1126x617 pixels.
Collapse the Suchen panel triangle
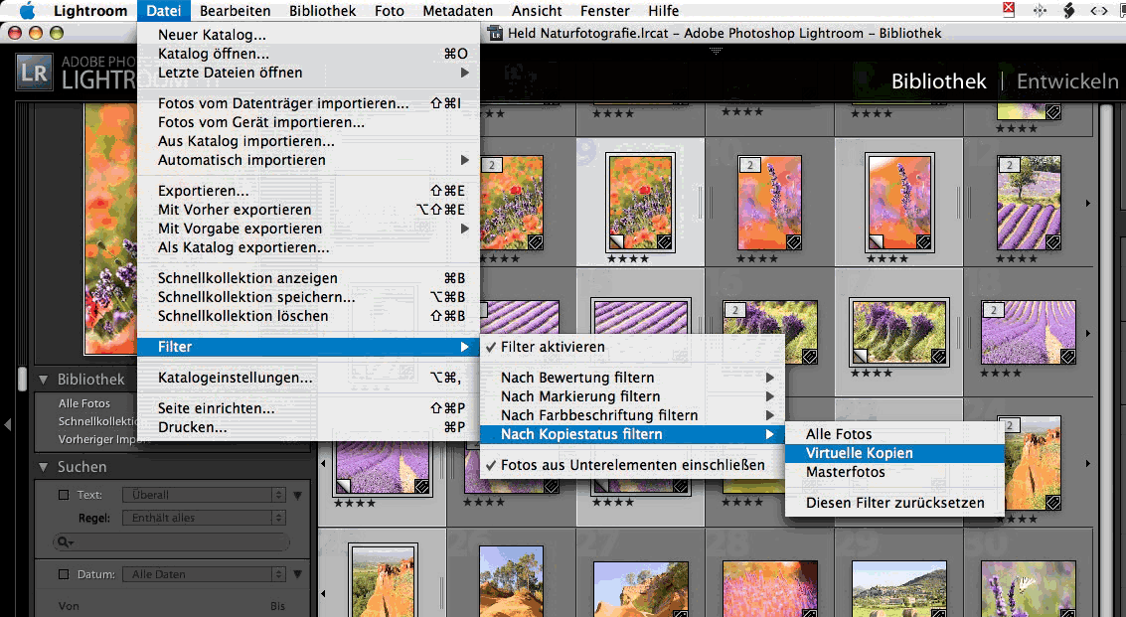point(44,467)
